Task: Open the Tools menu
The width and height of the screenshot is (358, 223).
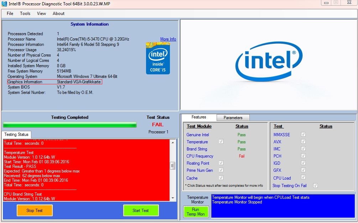Action: point(25,14)
